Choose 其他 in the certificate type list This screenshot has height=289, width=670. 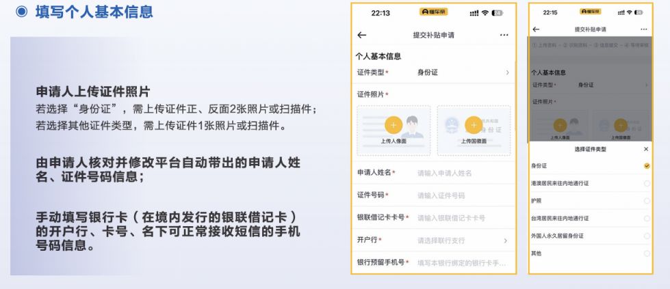(x=646, y=253)
